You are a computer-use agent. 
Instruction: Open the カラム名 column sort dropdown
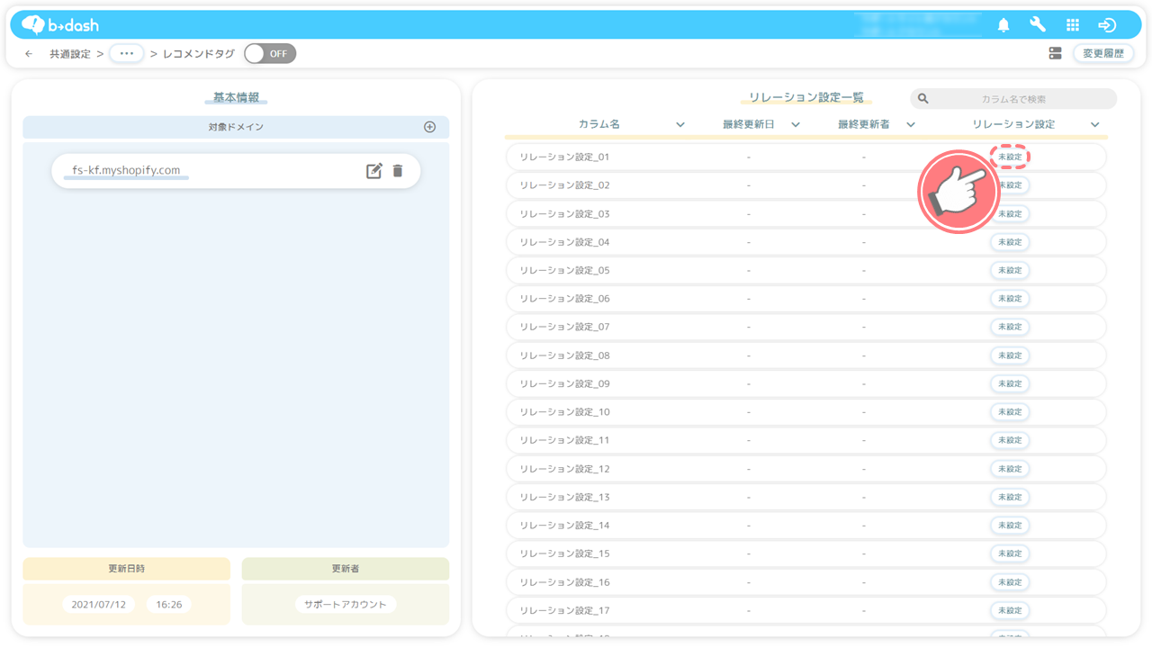tap(680, 125)
